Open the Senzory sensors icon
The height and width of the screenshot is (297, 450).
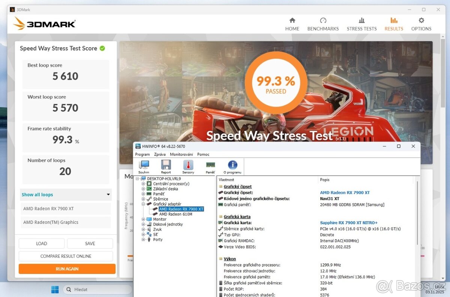coord(188,167)
